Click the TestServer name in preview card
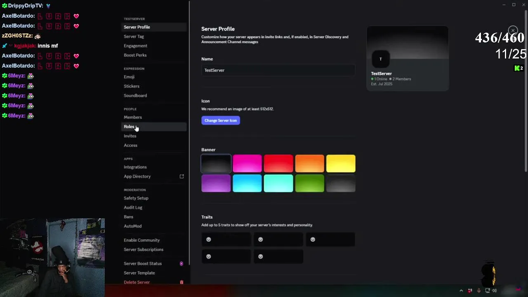 click(x=382, y=73)
